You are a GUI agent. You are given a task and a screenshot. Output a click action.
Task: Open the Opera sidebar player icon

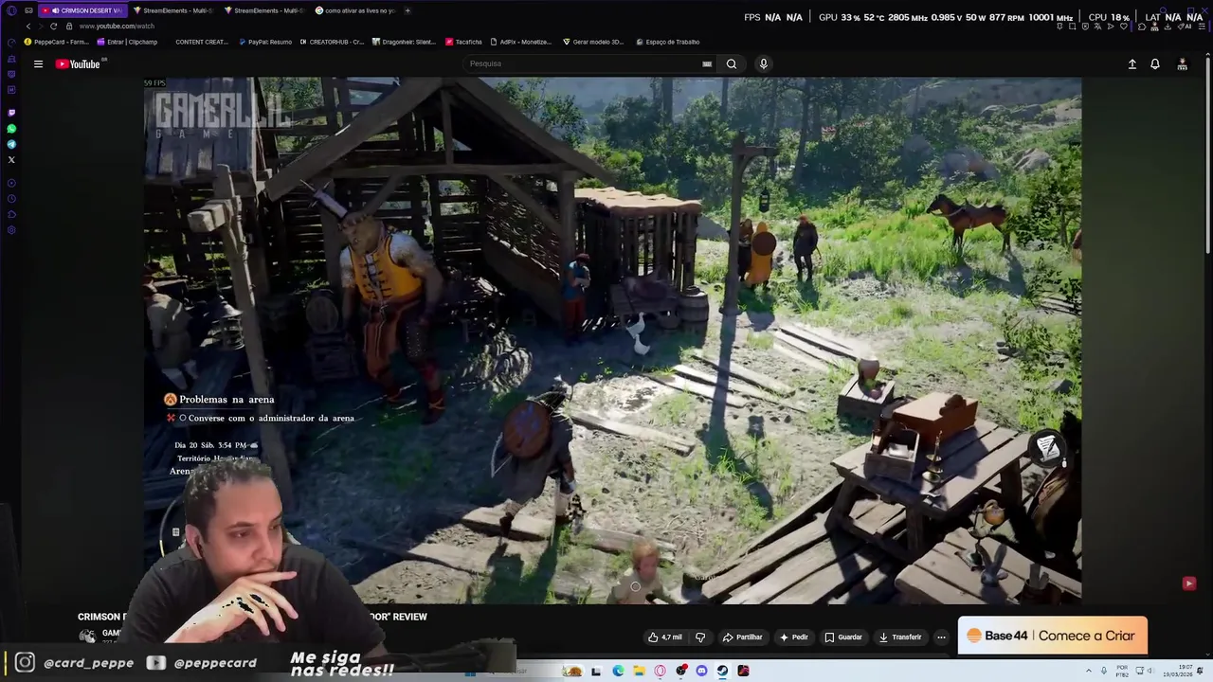click(x=11, y=183)
